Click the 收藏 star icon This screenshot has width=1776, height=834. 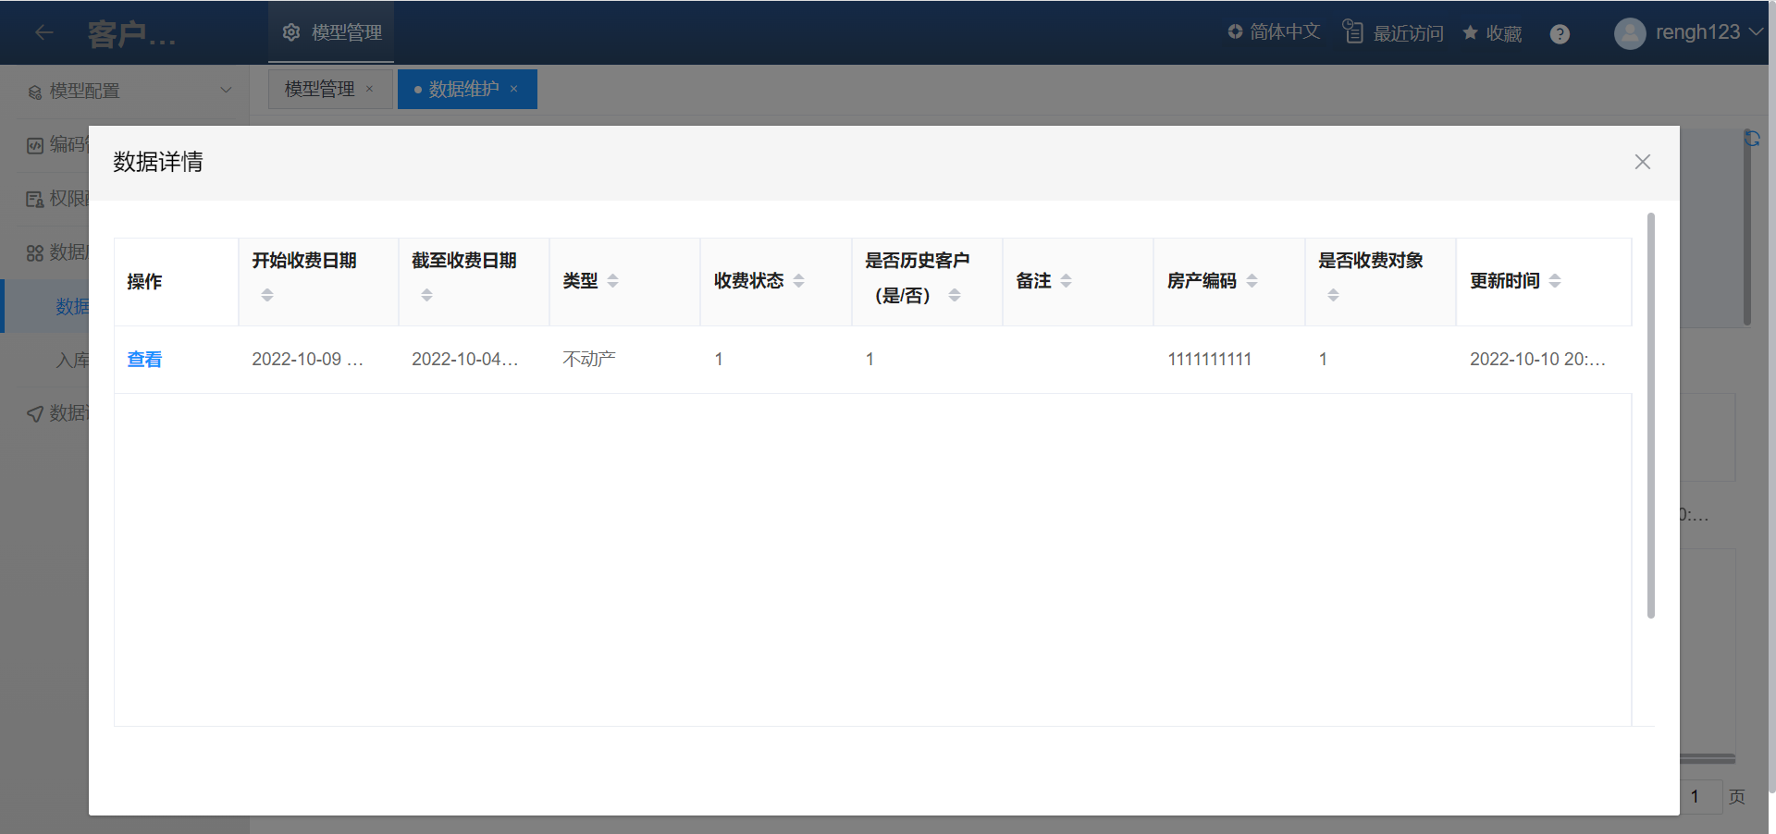[1470, 33]
